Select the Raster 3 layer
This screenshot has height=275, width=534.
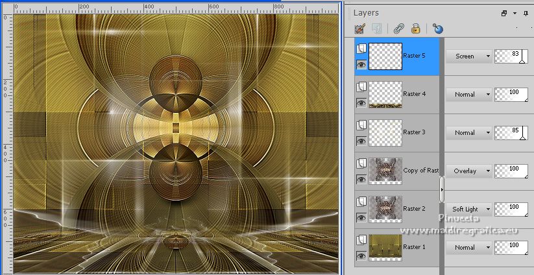[x=413, y=132]
